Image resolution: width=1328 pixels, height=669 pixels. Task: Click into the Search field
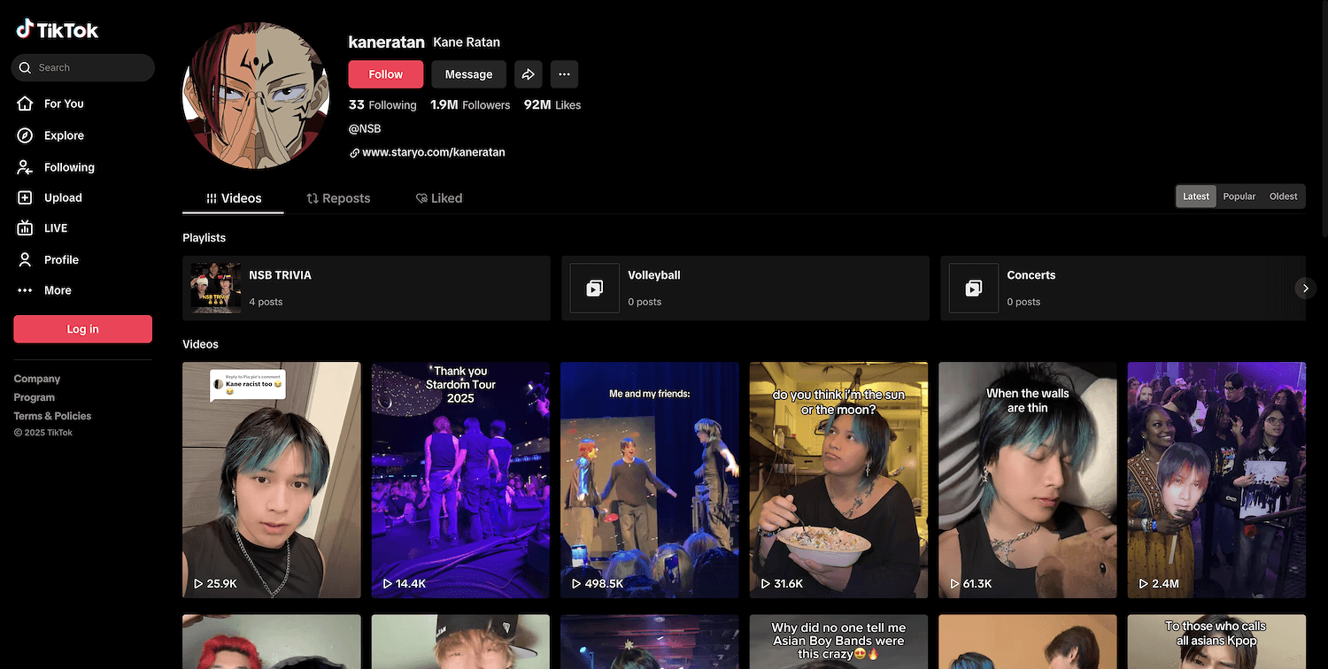[89, 67]
